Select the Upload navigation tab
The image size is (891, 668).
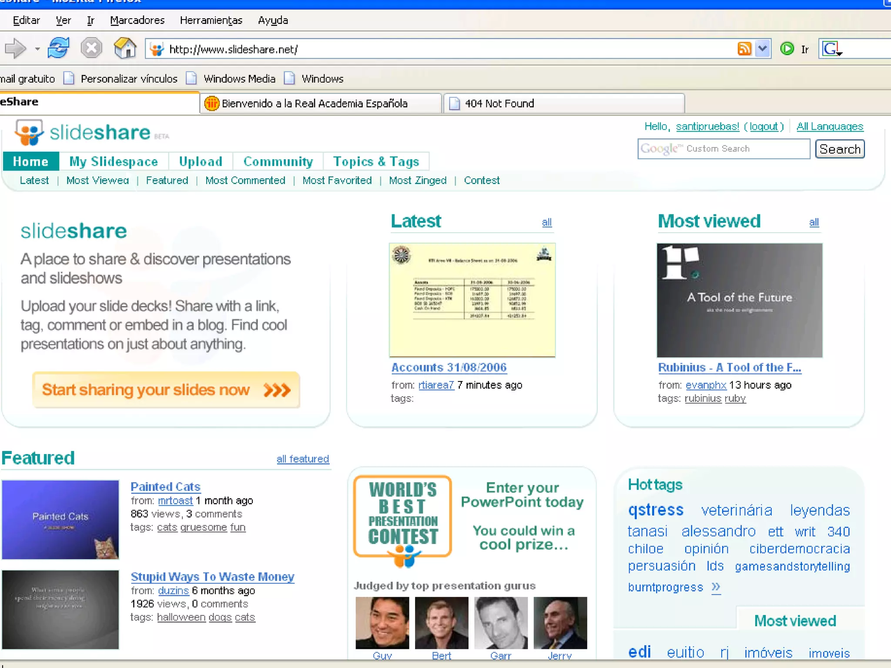coord(201,161)
